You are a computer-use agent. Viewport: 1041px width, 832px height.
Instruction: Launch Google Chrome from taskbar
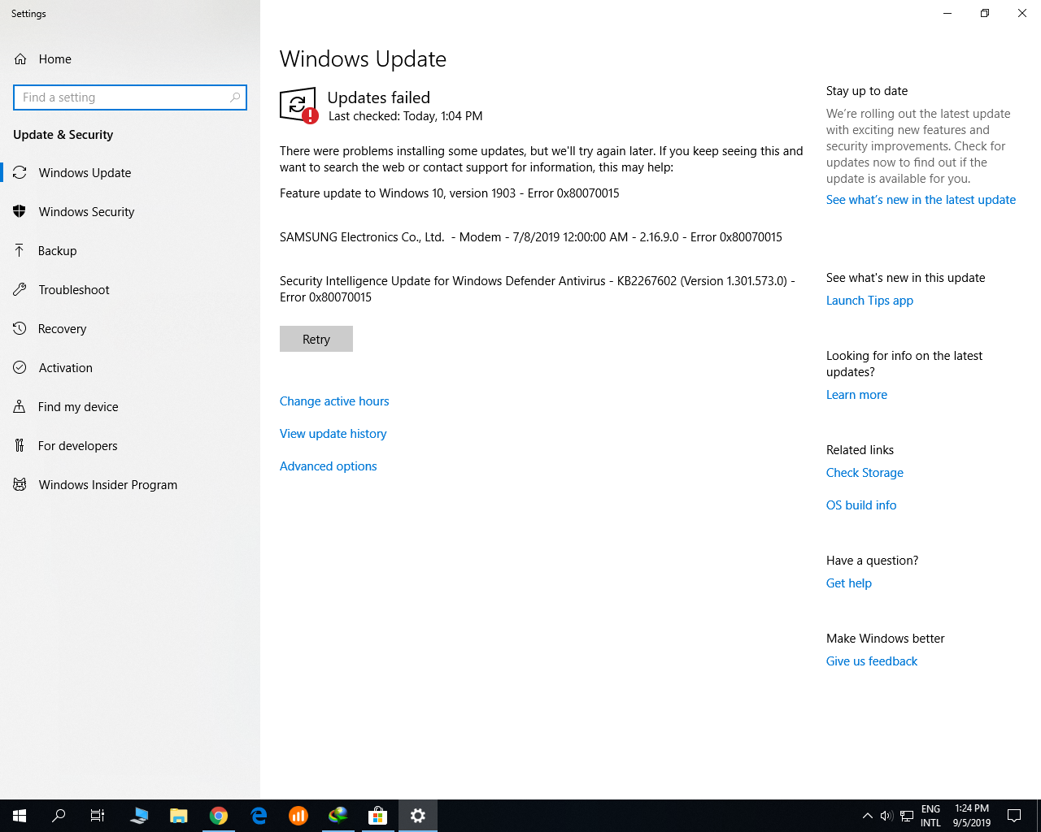(x=218, y=816)
